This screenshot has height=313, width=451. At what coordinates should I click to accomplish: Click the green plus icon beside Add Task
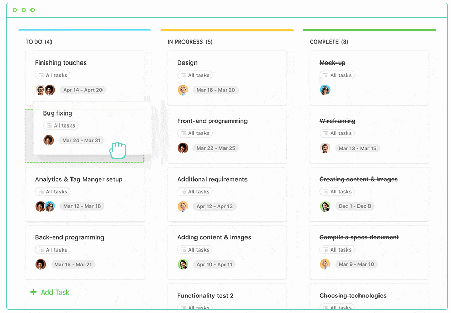34,292
